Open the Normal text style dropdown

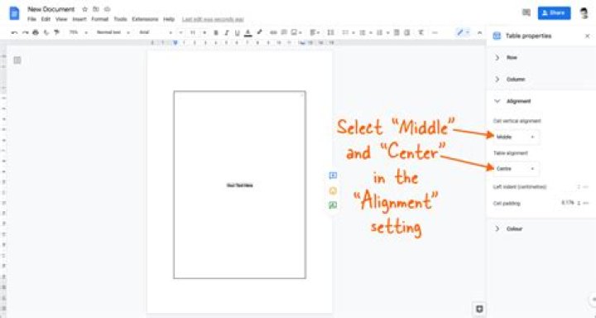[113, 33]
